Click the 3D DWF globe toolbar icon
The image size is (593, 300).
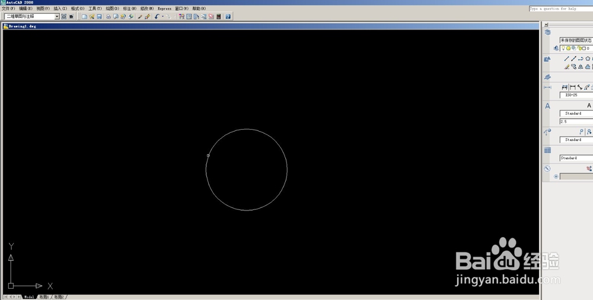point(131,17)
